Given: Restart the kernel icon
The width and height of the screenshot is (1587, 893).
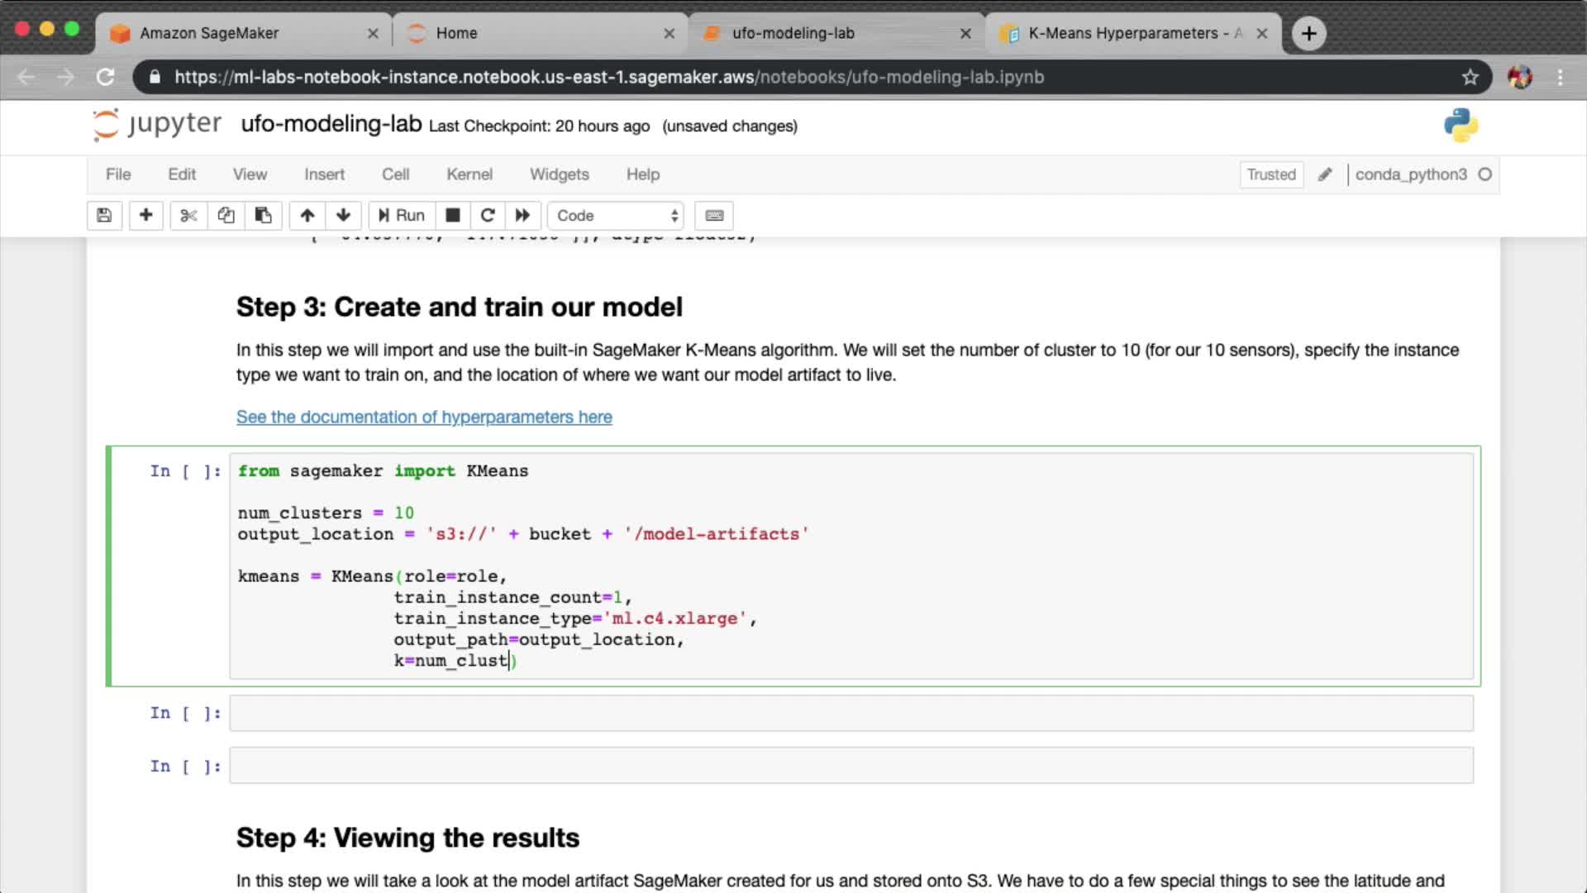Looking at the screenshot, I should 488,216.
